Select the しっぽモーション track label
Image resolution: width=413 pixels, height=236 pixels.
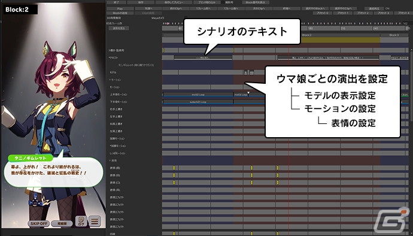(117, 153)
